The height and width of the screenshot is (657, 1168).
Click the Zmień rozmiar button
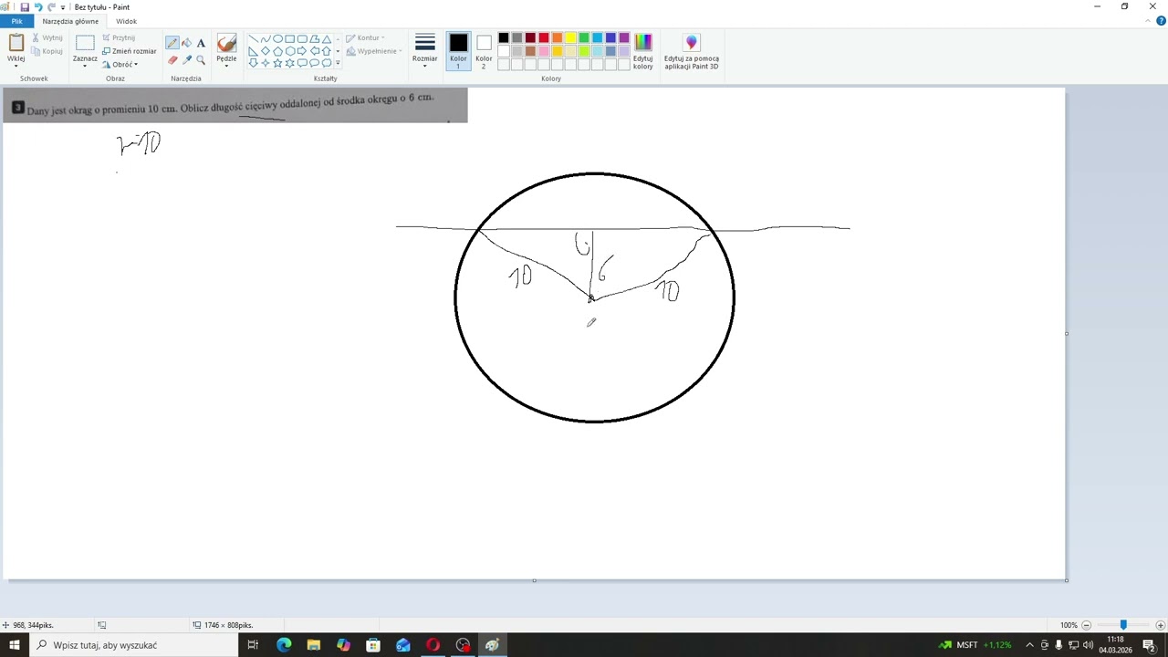(130, 51)
